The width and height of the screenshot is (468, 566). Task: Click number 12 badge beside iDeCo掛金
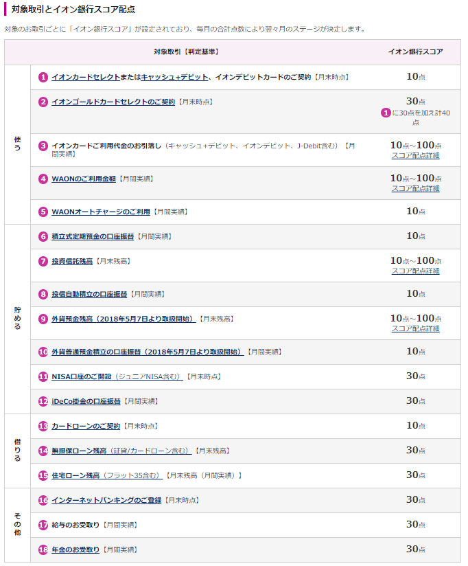tap(43, 401)
